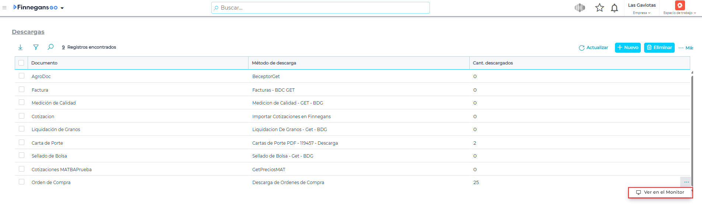Click the gray assistant icon beside star

(580, 8)
